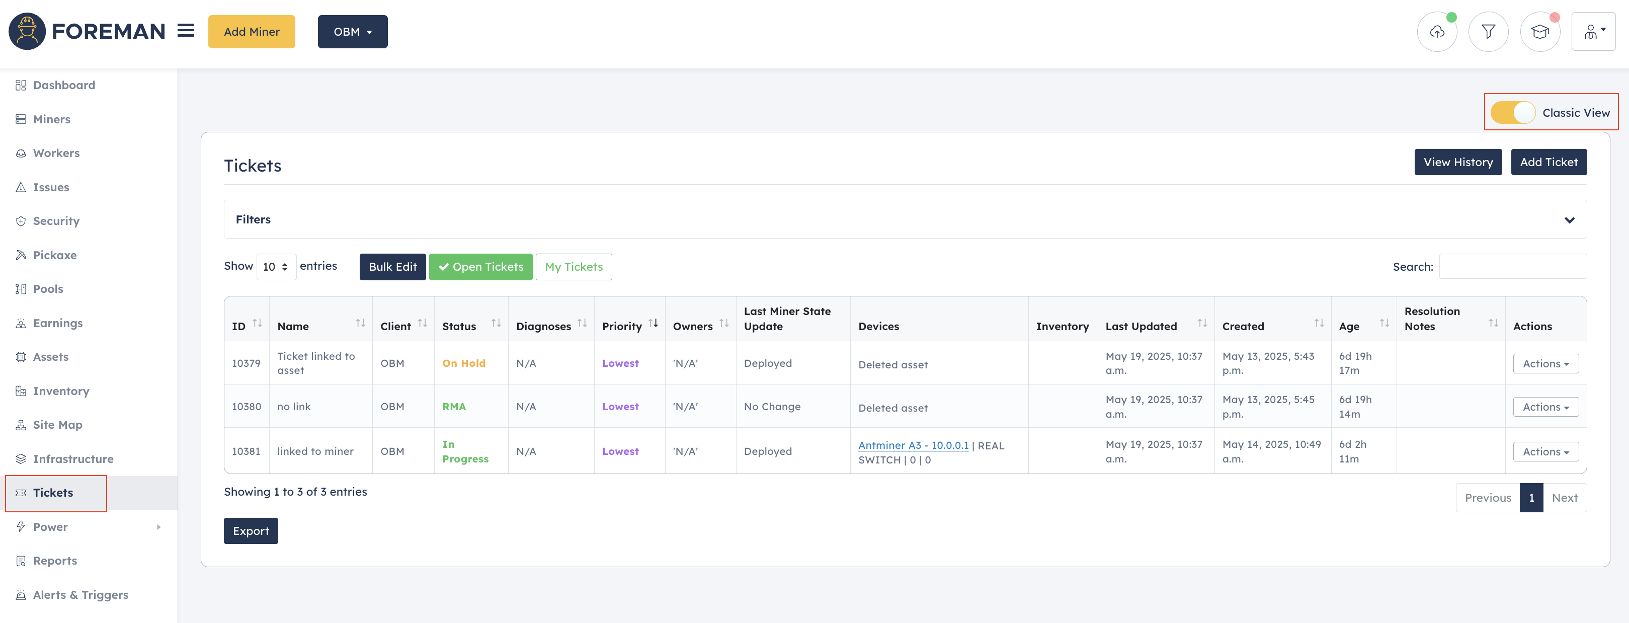
Task: Click the Add Ticket button
Action: 1549,162
